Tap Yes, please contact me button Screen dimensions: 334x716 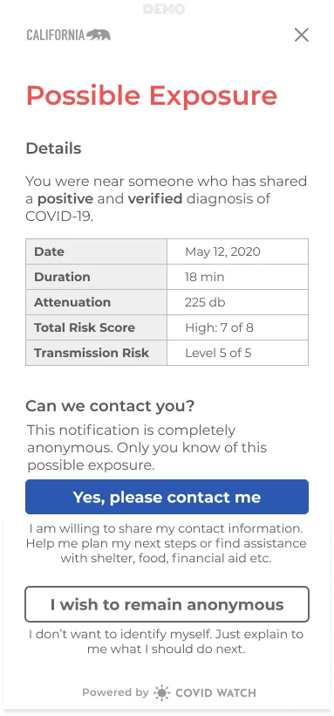167,497
